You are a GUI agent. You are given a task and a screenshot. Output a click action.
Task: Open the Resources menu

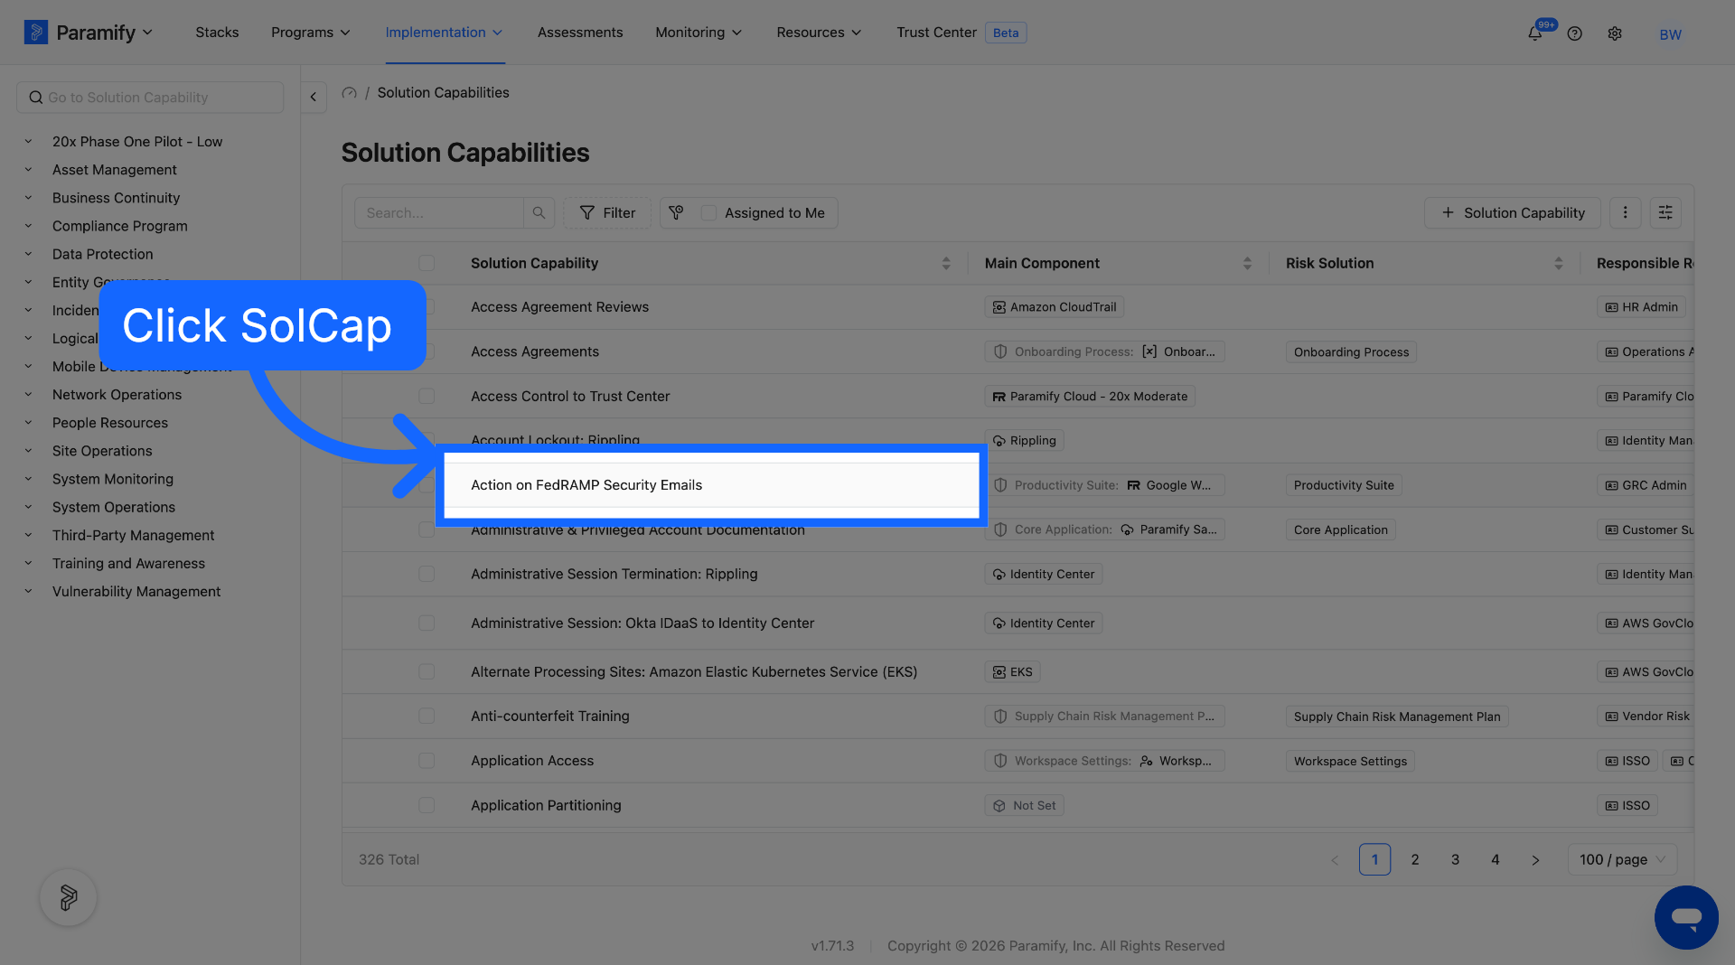pyautogui.click(x=819, y=33)
